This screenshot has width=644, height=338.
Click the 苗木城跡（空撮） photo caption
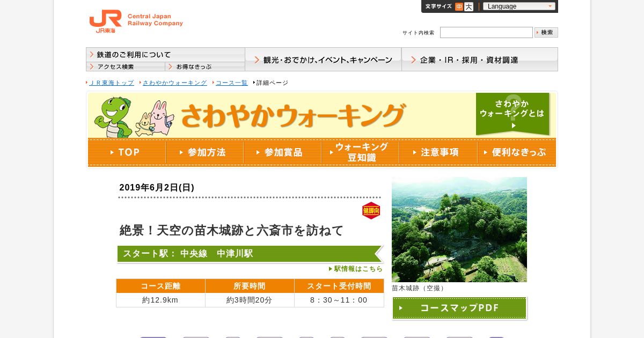click(419, 288)
